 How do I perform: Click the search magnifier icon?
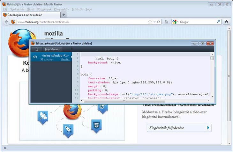tap(218, 22)
